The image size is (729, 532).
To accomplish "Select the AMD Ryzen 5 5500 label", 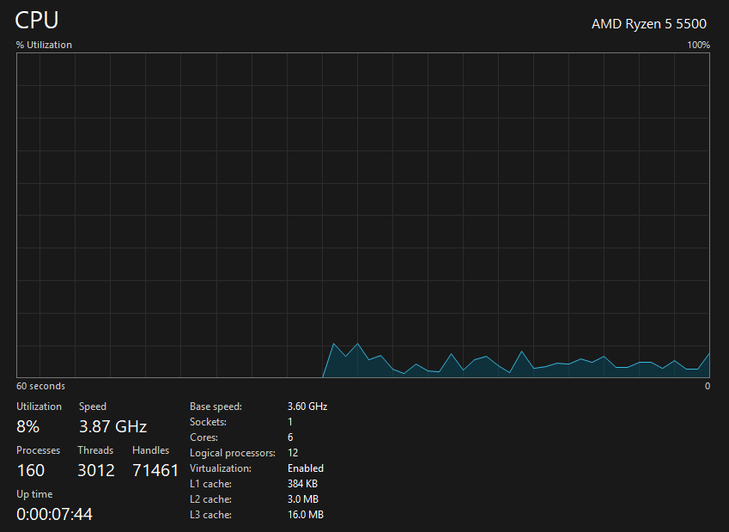I will [648, 24].
